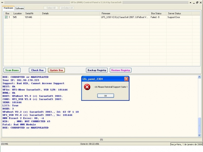This screenshot has height=152, width=203.
Task: Click the Select All button
Action: coord(51,8)
